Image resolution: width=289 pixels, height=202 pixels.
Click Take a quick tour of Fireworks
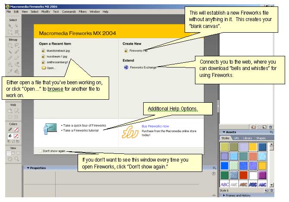[85, 125]
